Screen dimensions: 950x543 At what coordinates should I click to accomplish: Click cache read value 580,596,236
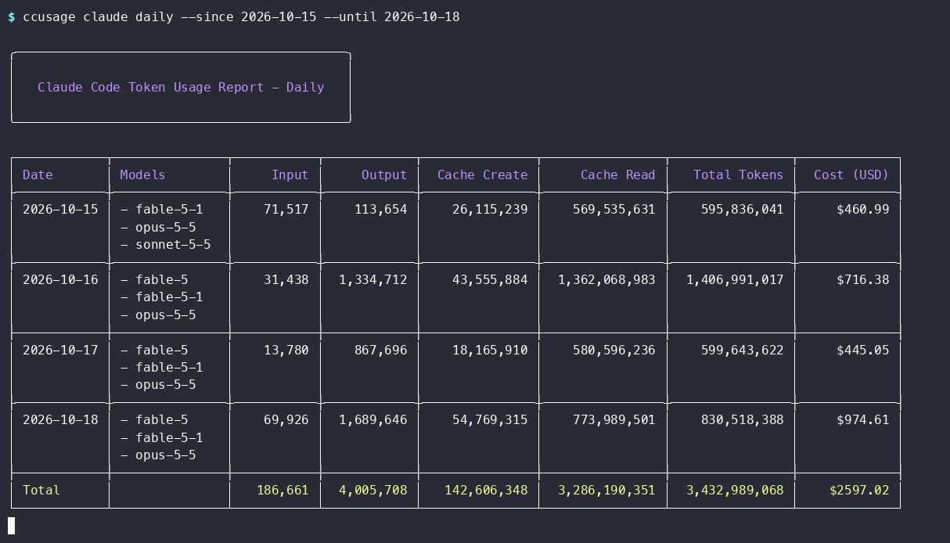coord(614,350)
